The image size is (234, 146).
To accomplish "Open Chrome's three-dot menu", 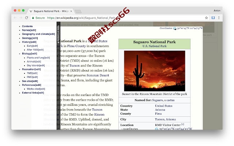I will click(x=219, y=18).
